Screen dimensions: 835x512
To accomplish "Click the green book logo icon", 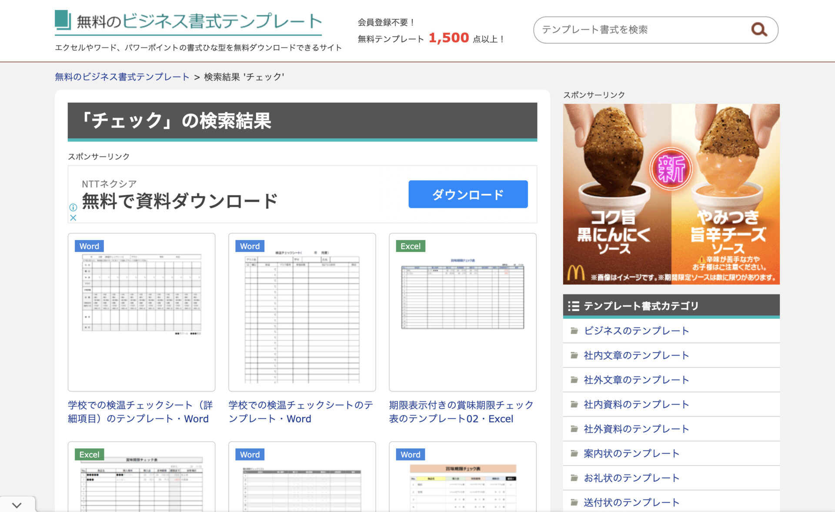I will coord(62,20).
